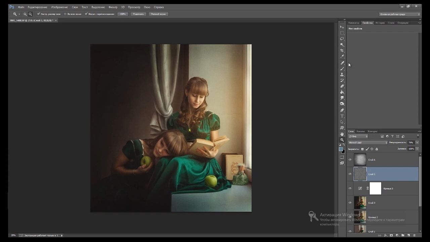
Task: Open the Фильтр menu
Action: [113, 7]
